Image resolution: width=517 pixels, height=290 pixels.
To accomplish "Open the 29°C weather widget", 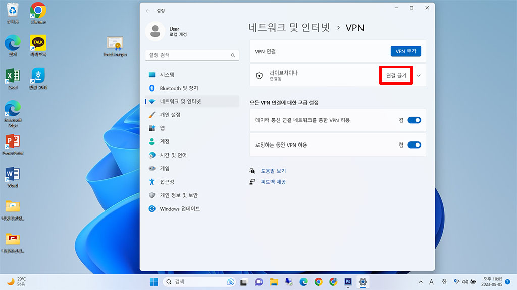I will (17, 282).
